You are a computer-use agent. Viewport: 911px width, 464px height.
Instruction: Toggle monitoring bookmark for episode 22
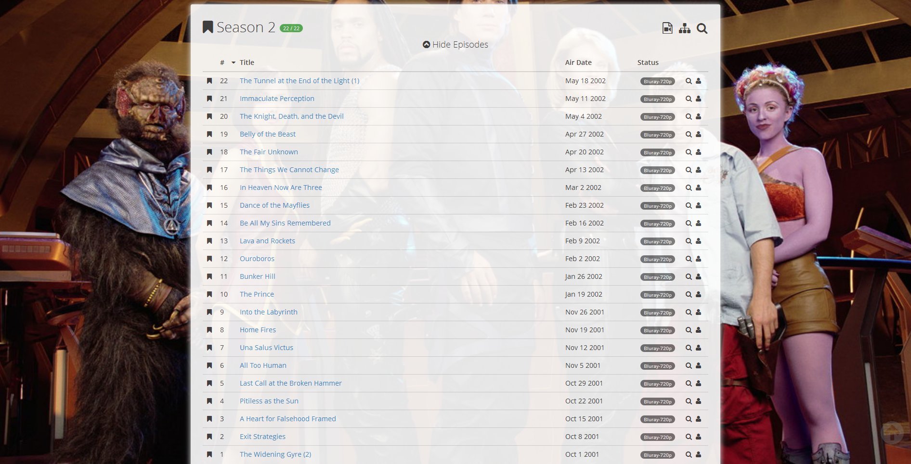click(x=209, y=81)
